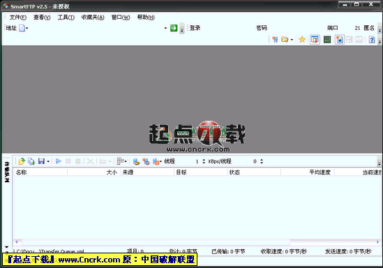
Task: Click status text 收取速度: 0 字节/秒
Action: coord(283,251)
